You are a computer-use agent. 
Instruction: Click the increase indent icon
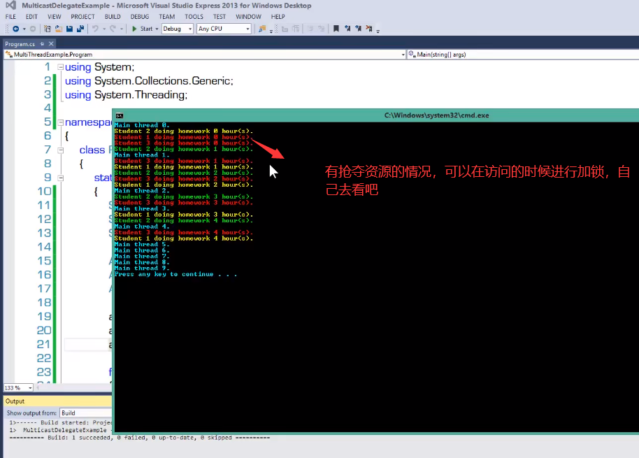(x=296, y=29)
